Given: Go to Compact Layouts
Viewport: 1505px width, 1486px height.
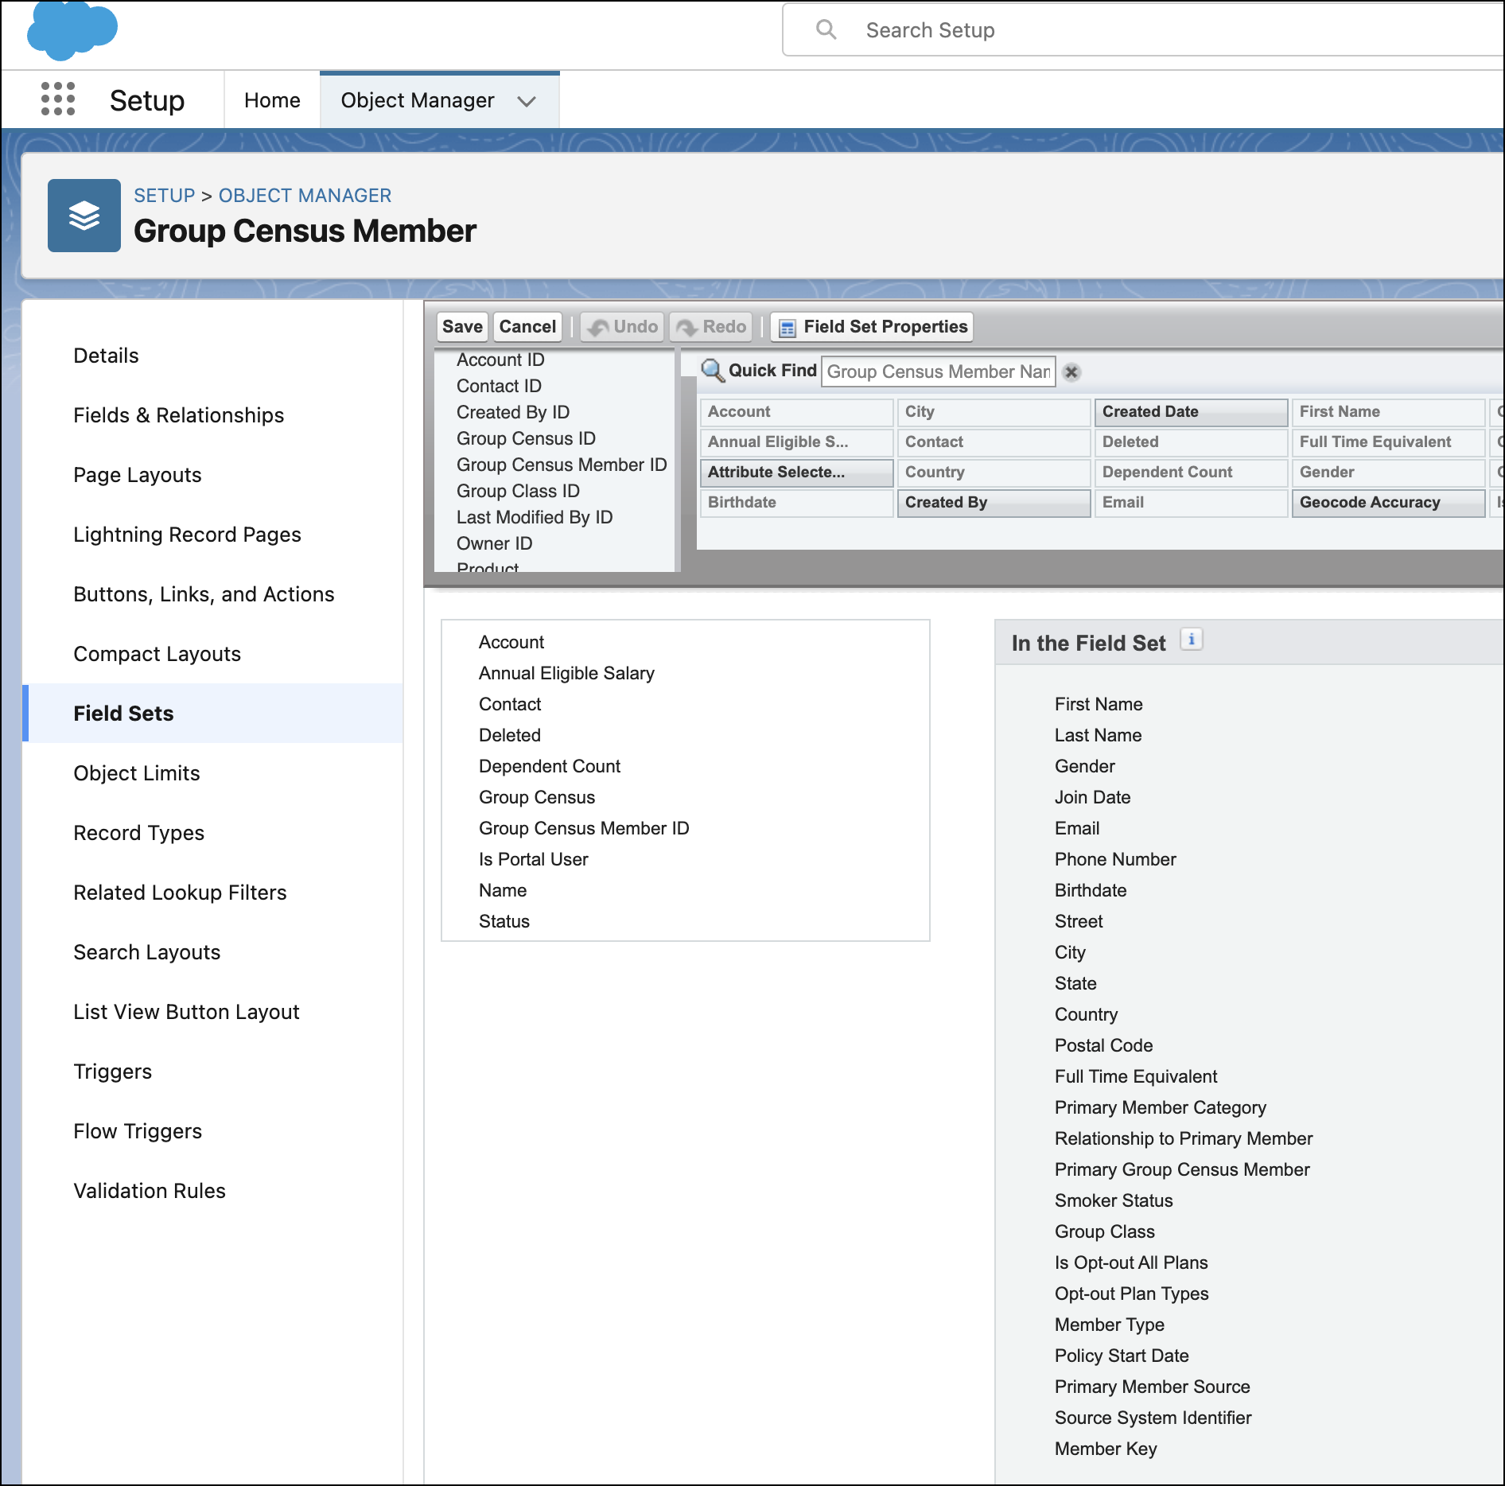Looking at the screenshot, I should click(x=157, y=654).
